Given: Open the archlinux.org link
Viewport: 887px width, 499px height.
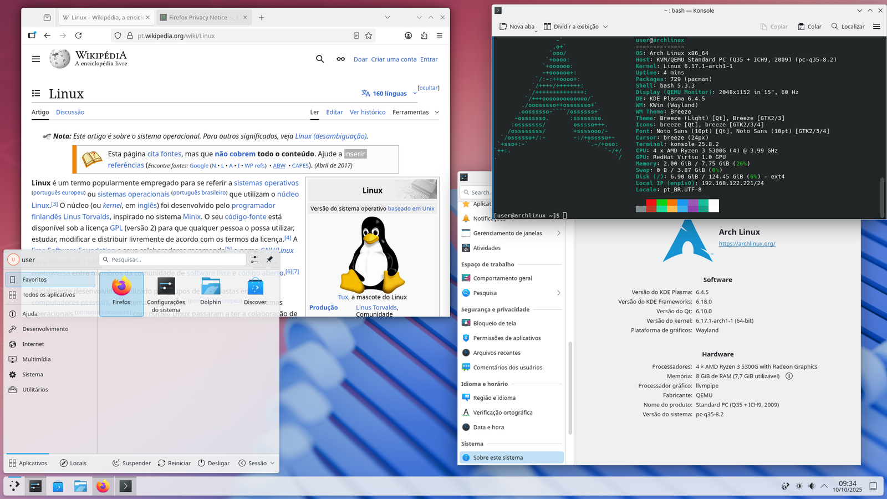Looking at the screenshot, I should click(747, 243).
